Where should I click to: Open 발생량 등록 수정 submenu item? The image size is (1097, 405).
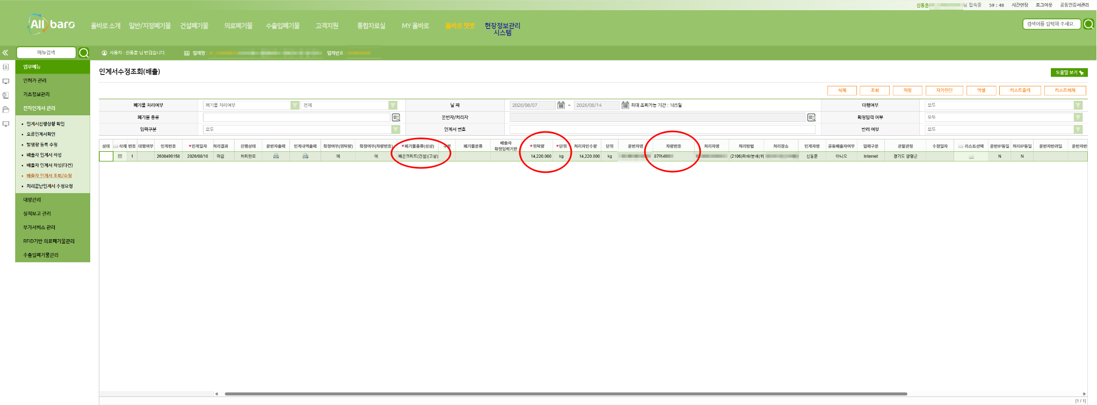pyautogui.click(x=42, y=145)
